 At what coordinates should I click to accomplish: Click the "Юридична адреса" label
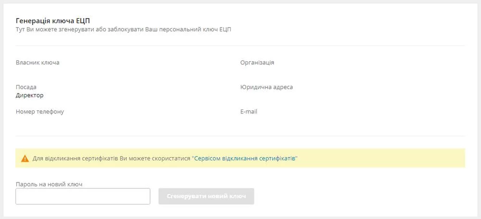(266, 87)
